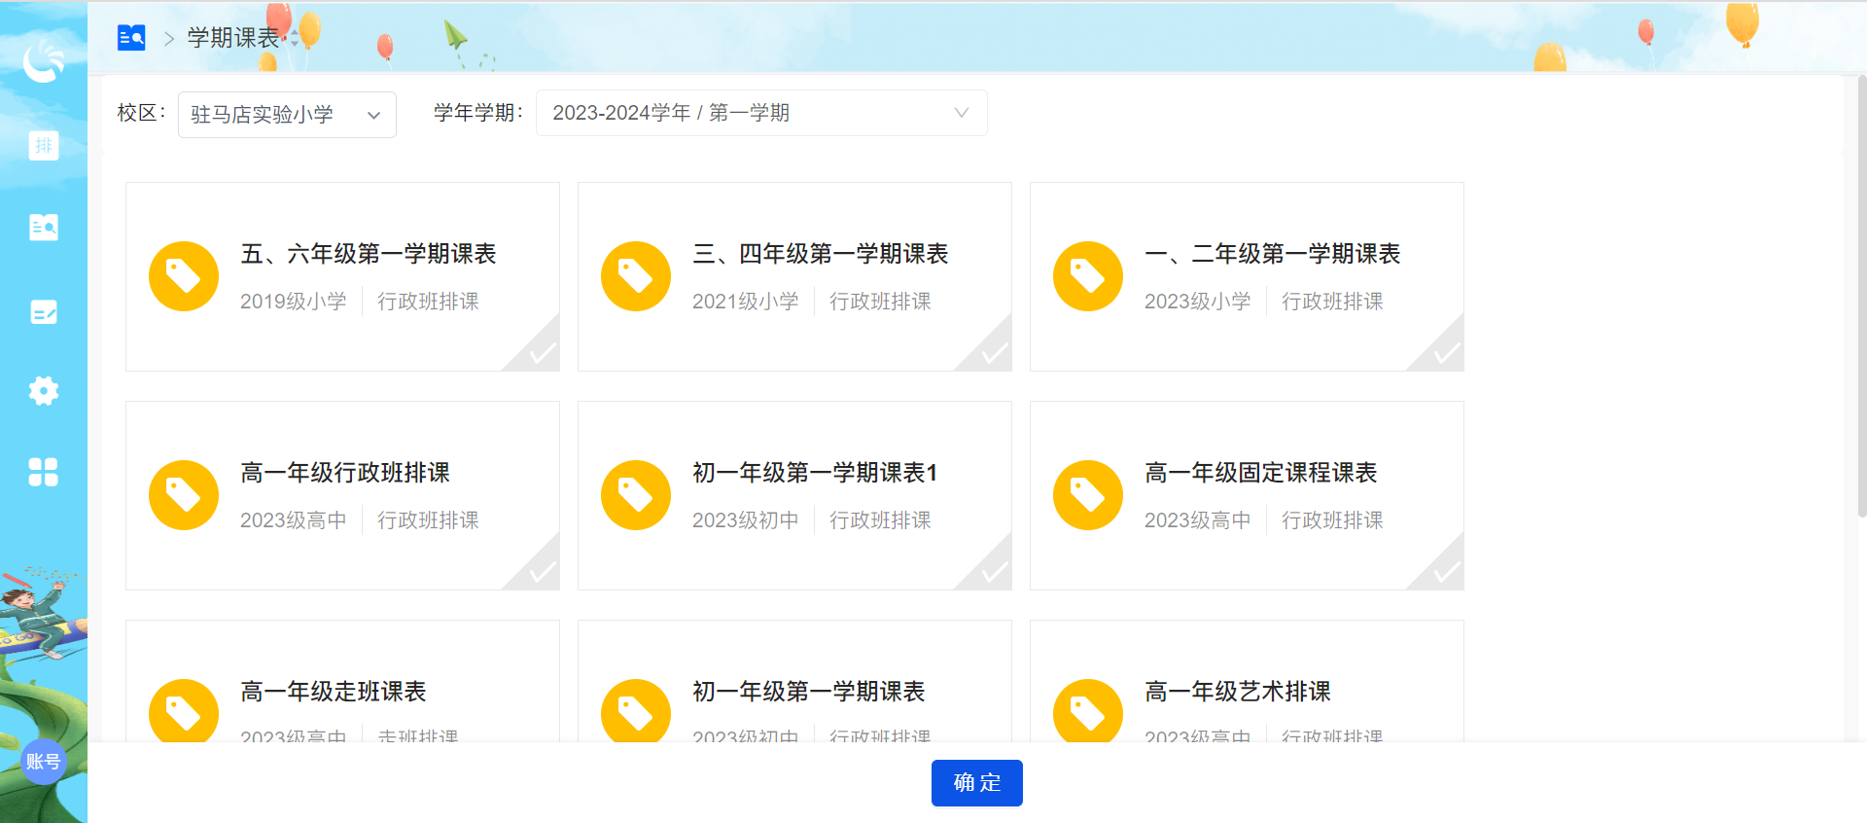1867x823 pixels.
Task: Click the 账号 account avatar
Action: click(43, 762)
